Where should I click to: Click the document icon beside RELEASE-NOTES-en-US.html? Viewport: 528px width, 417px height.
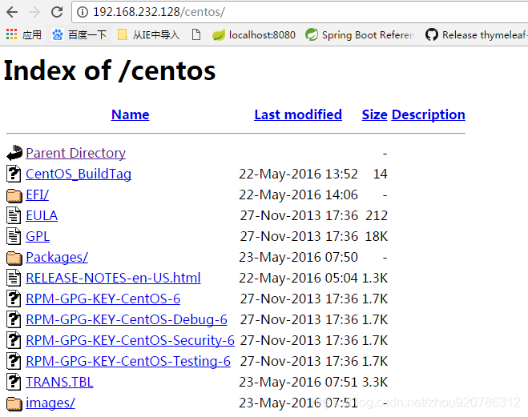pyautogui.click(x=14, y=278)
